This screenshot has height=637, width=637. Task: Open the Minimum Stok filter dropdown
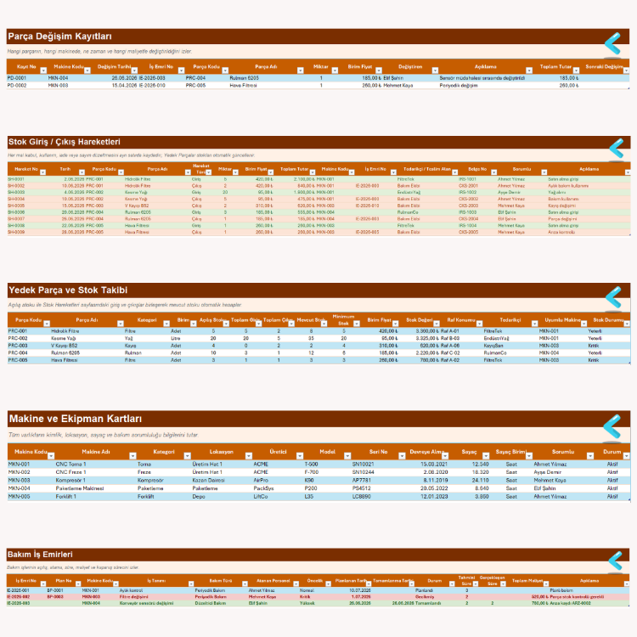(357, 324)
